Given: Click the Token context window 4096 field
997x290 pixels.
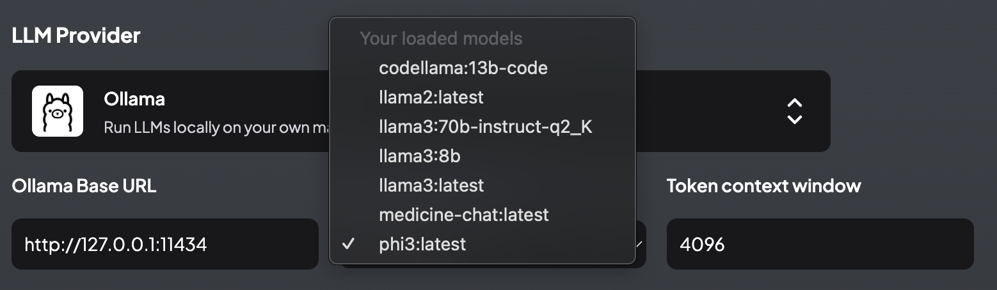Looking at the screenshot, I should pos(820,244).
